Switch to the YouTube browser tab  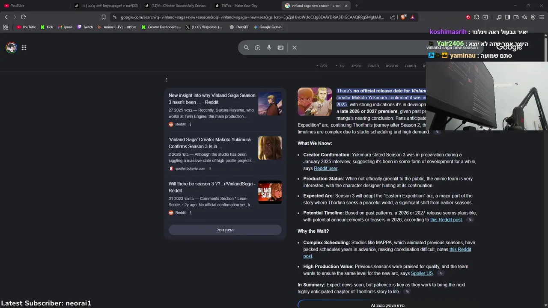click(x=34, y=6)
